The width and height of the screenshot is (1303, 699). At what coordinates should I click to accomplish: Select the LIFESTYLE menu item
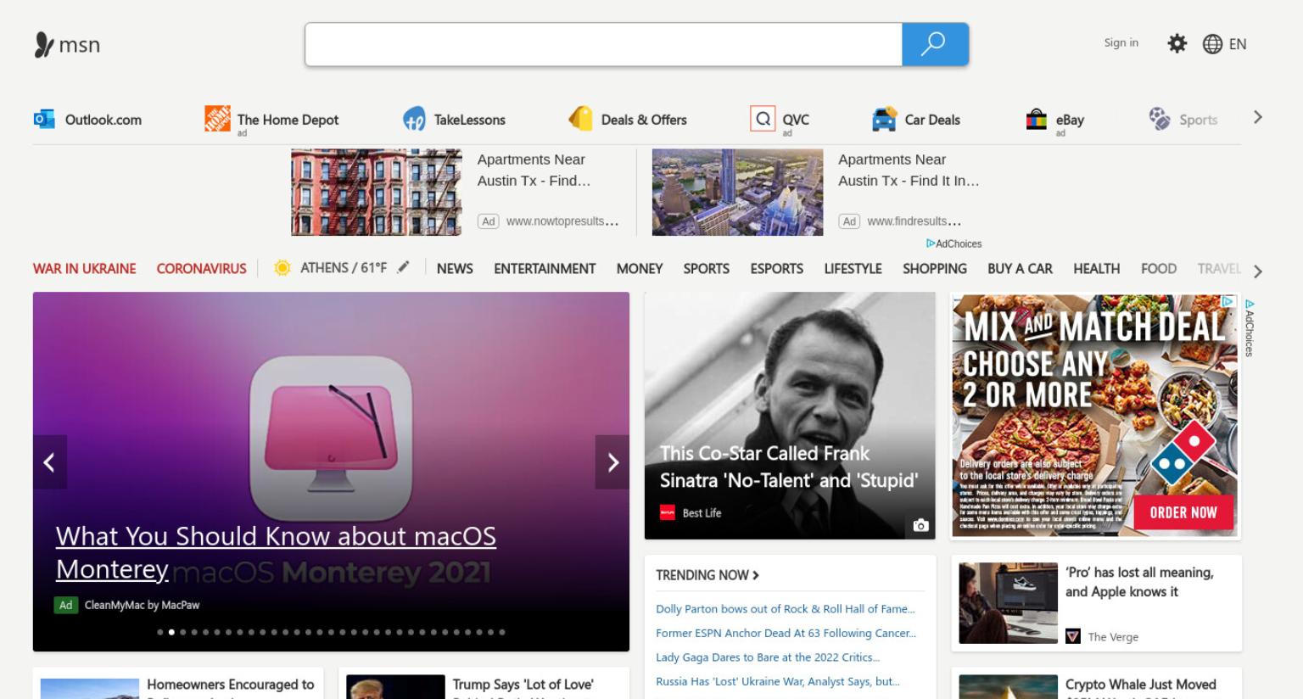tap(853, 269)
